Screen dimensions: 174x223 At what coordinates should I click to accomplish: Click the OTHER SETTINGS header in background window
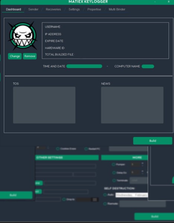point(67,158)
